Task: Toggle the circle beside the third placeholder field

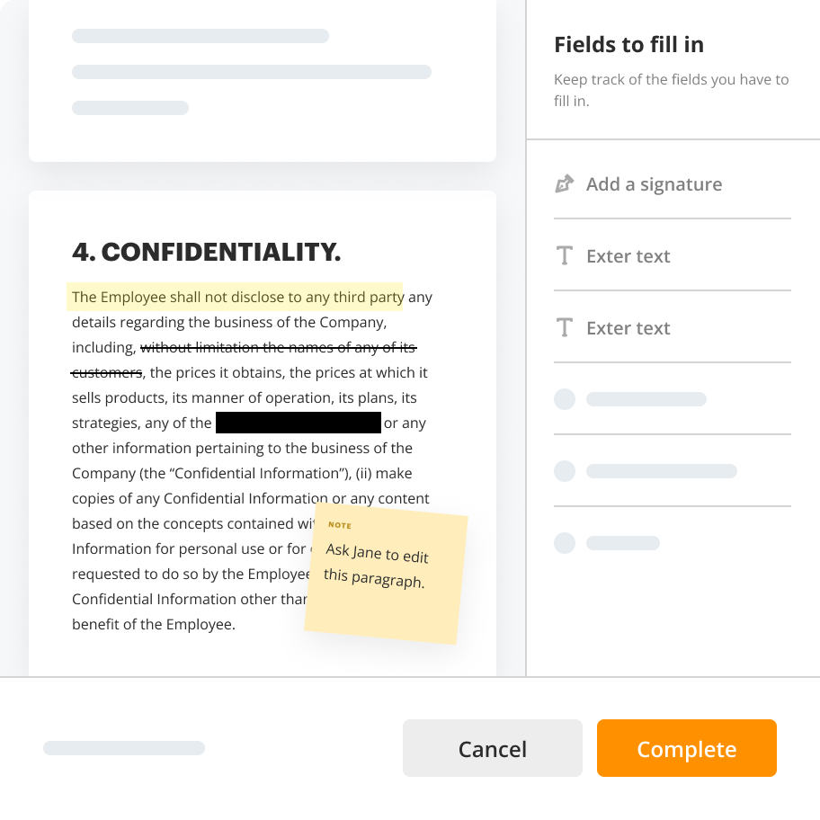Action: (x=565, y=543)
